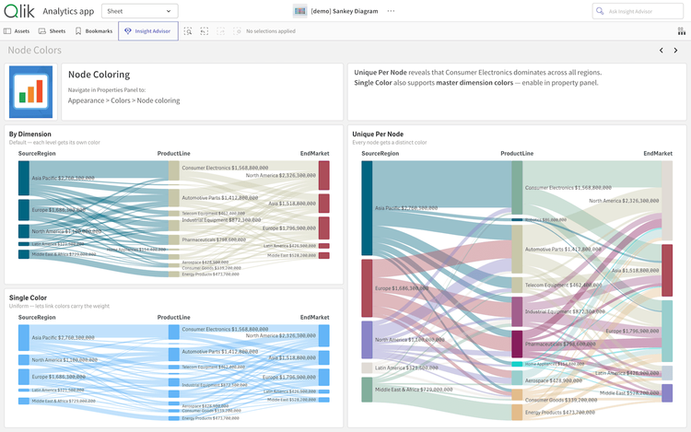691x432 pixels.
Task: Open the app more options ellipsis
Action: click(x=391, y=11)
